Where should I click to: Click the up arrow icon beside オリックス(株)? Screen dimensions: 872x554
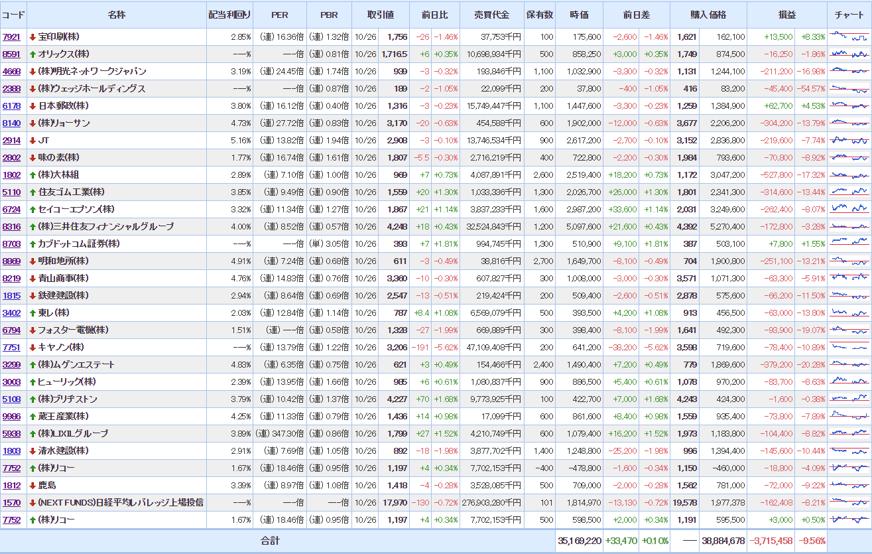tap(32, 54)
